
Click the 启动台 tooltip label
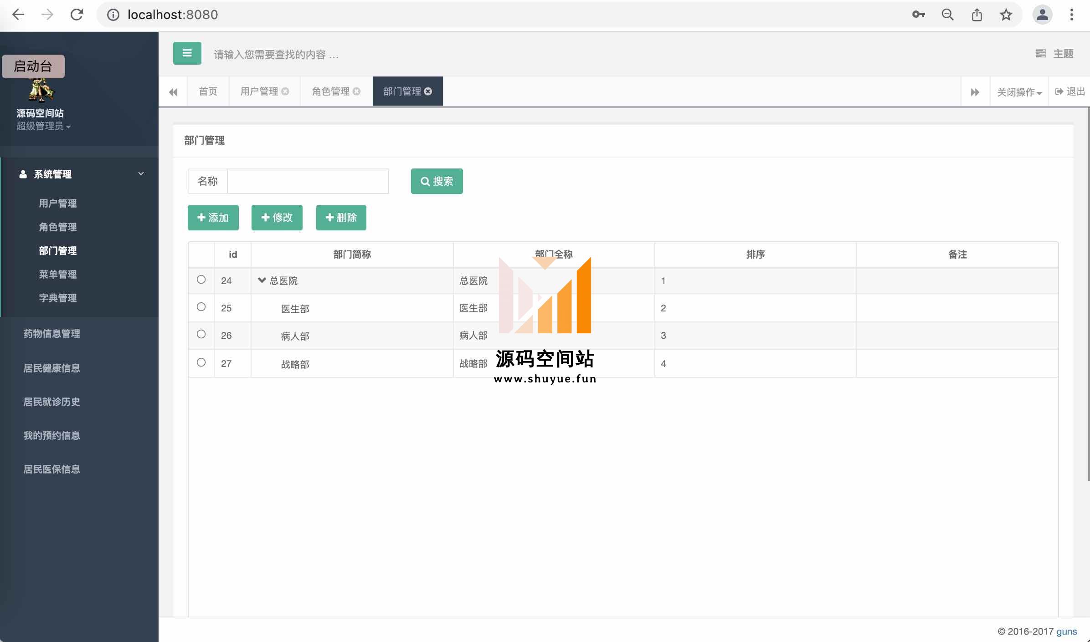point(33,66)
